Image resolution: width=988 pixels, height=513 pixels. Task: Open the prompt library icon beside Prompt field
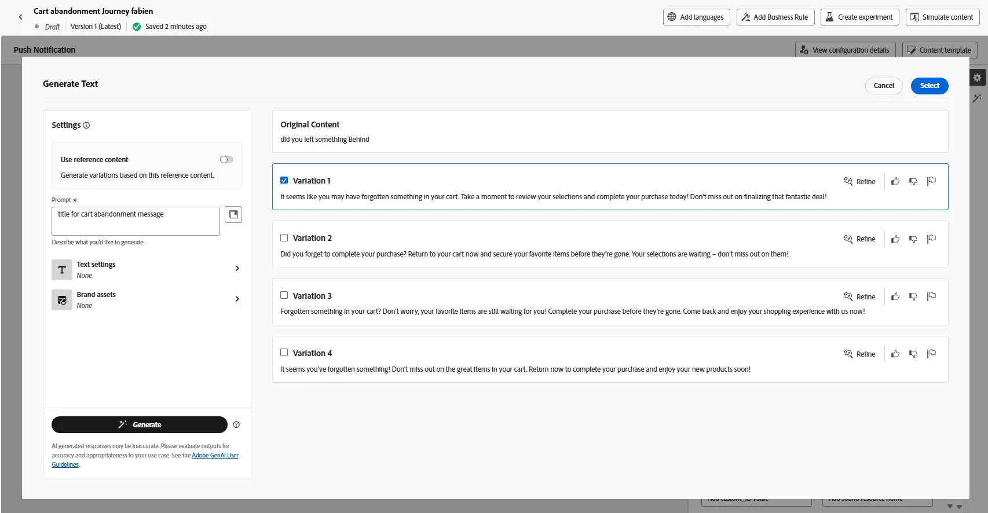point(233,215)
